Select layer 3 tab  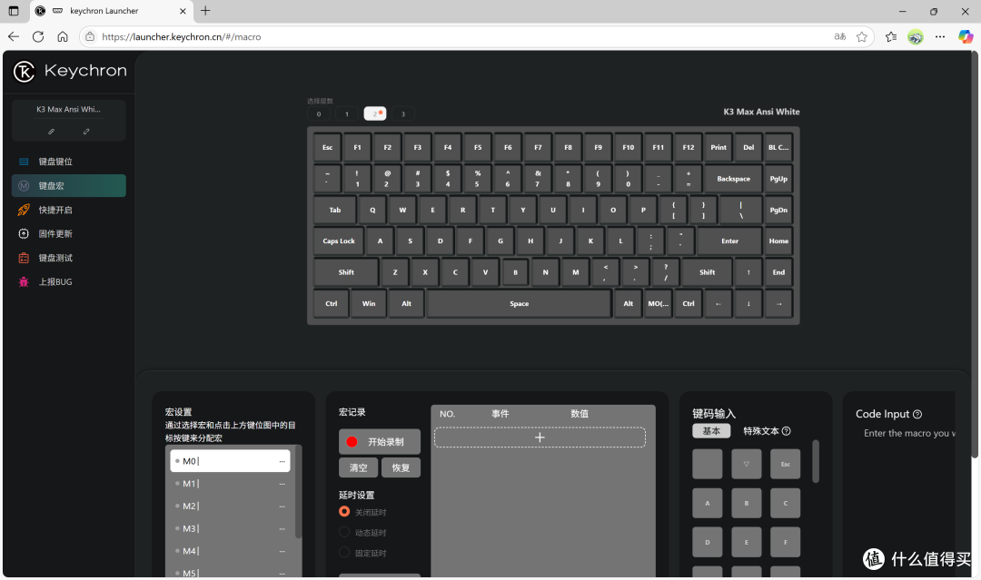[403, 113]
